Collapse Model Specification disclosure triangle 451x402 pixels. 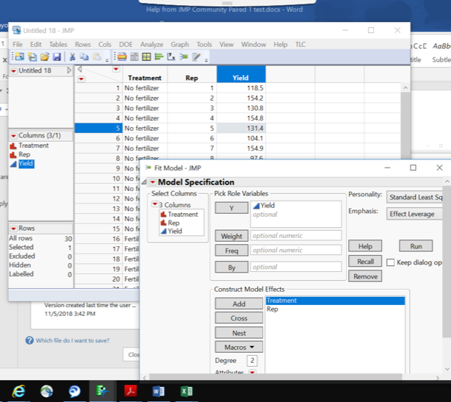click(144, 182)
